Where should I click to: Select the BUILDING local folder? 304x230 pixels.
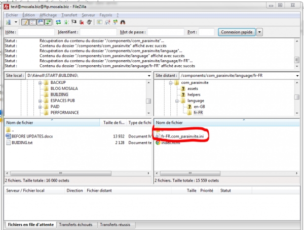59,95
